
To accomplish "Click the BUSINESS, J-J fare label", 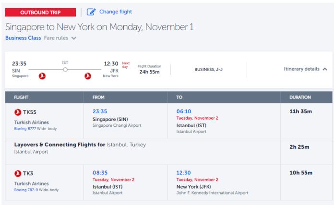I will [209, 70].
